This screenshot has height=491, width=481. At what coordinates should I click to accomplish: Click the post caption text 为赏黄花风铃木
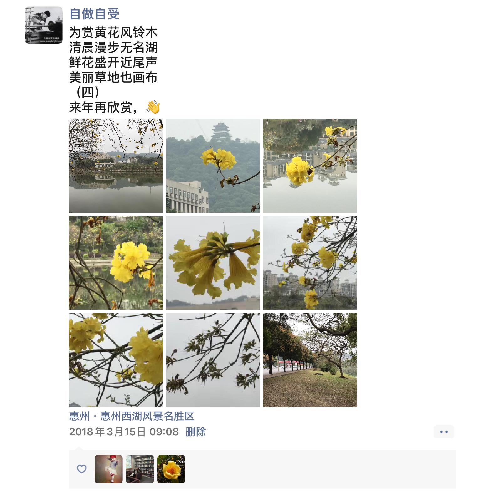[113, 33]
